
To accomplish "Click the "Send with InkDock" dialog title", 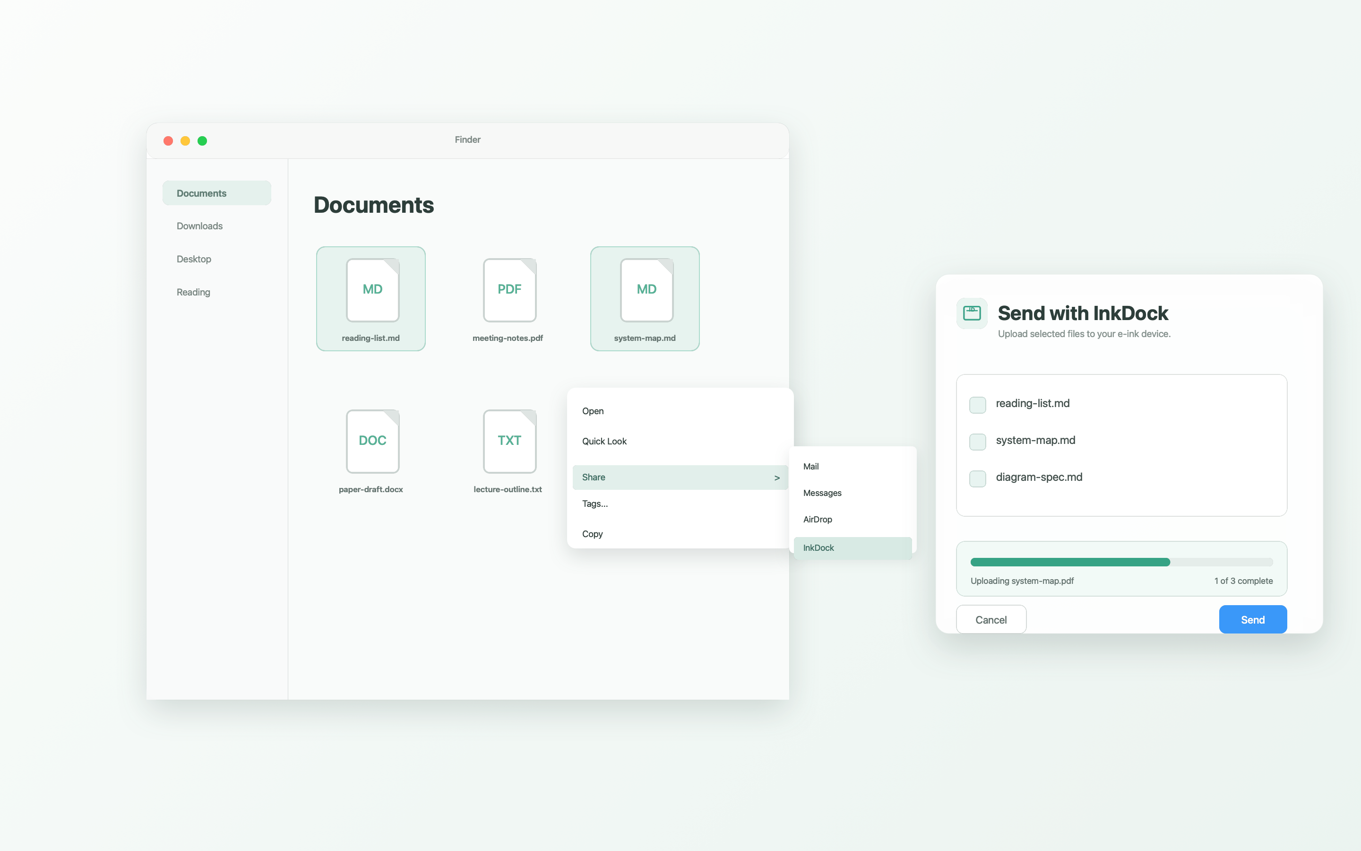I will (1083, 313).
